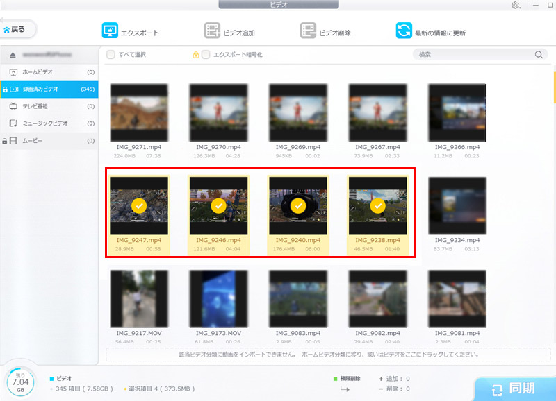The image size is (556, 401).
Task: Click the ホームビデオ monitor icon
Action: pyautogui.click(x=13, y=72)
